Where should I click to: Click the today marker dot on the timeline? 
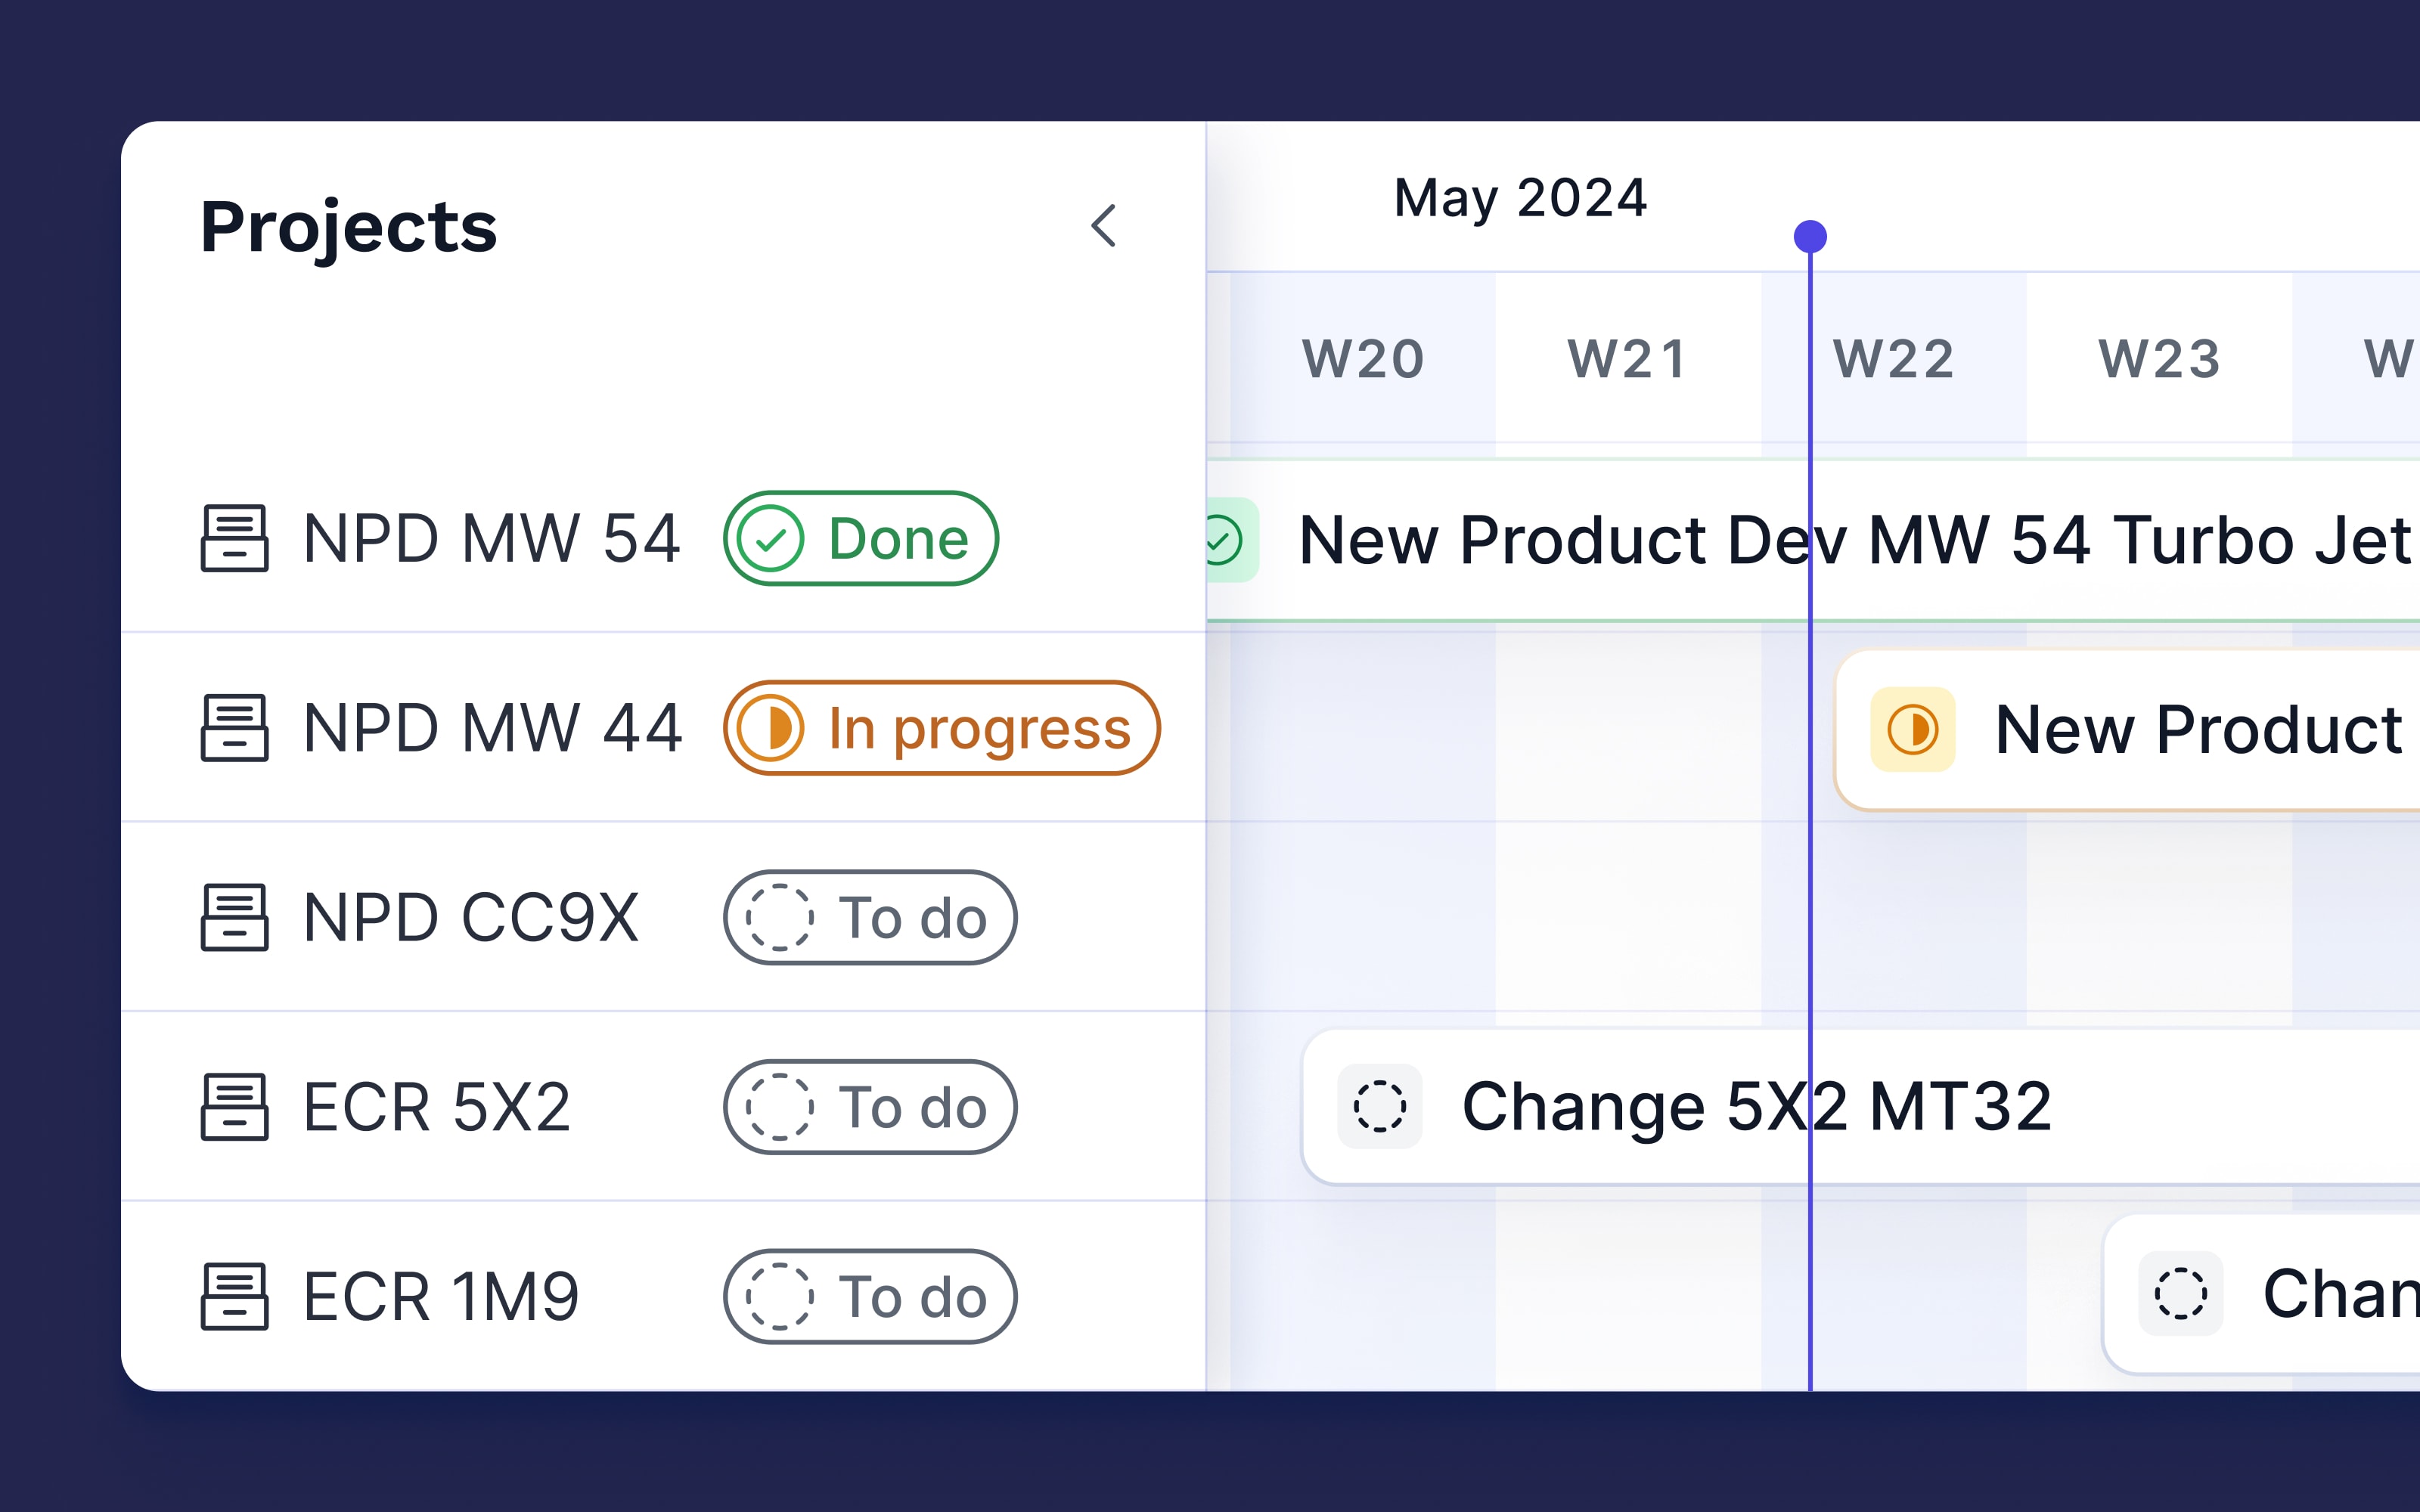tap(1810, 237)
